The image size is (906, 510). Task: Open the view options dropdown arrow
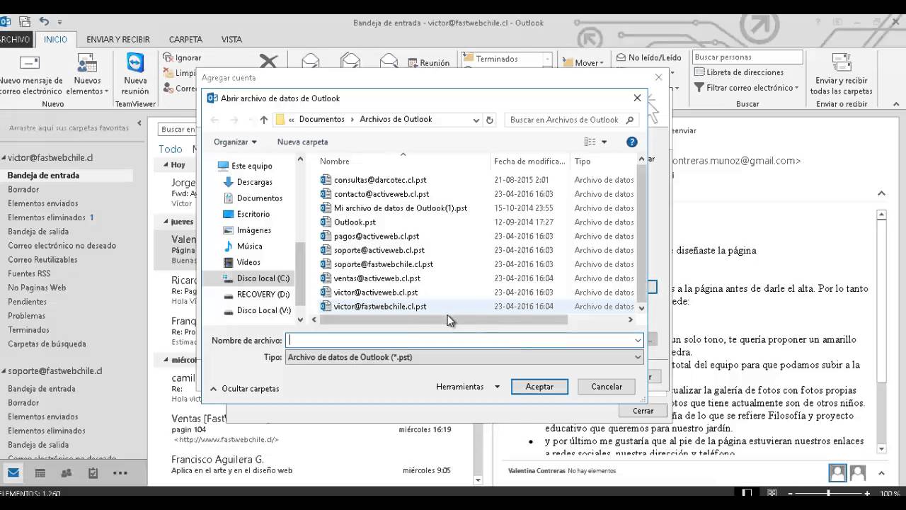click(x=604, y=142)
